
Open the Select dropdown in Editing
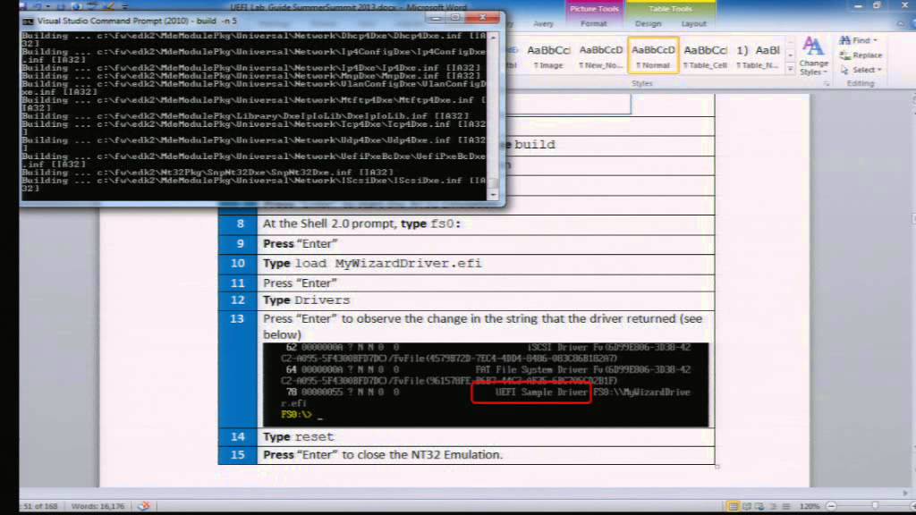point(861,70)
